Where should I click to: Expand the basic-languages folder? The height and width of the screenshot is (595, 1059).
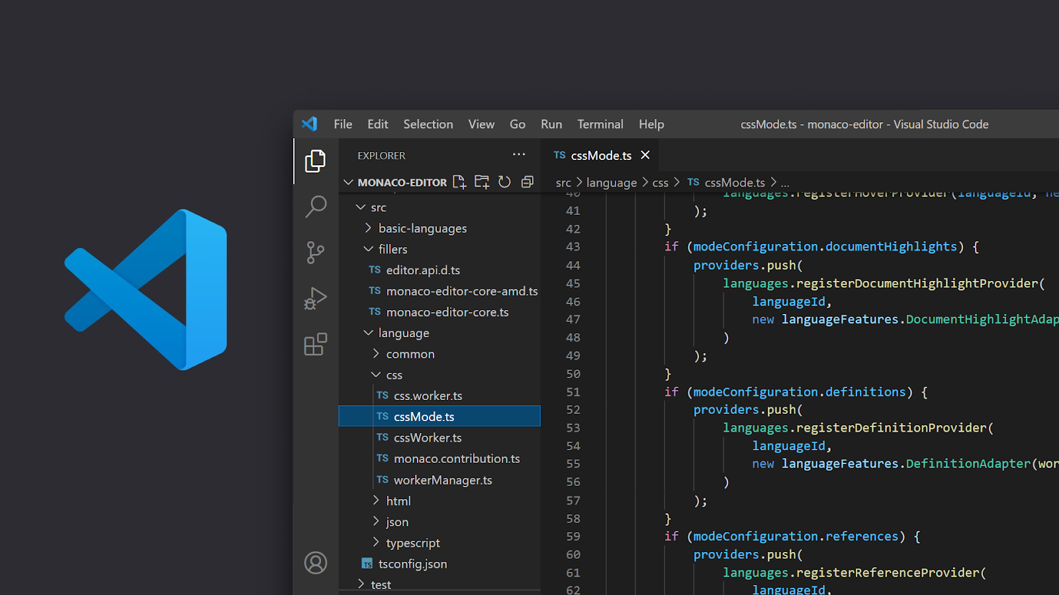click(x=422, y=228)
